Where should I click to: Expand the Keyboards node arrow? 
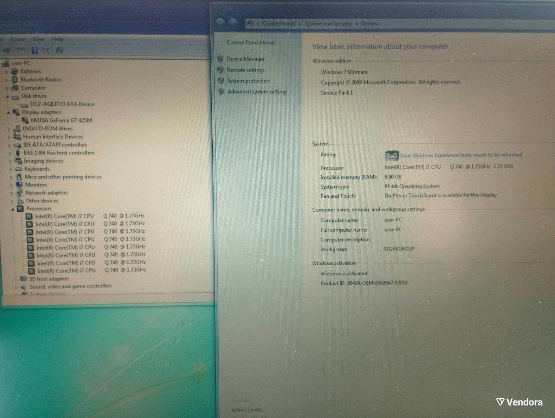coord(11,169)
